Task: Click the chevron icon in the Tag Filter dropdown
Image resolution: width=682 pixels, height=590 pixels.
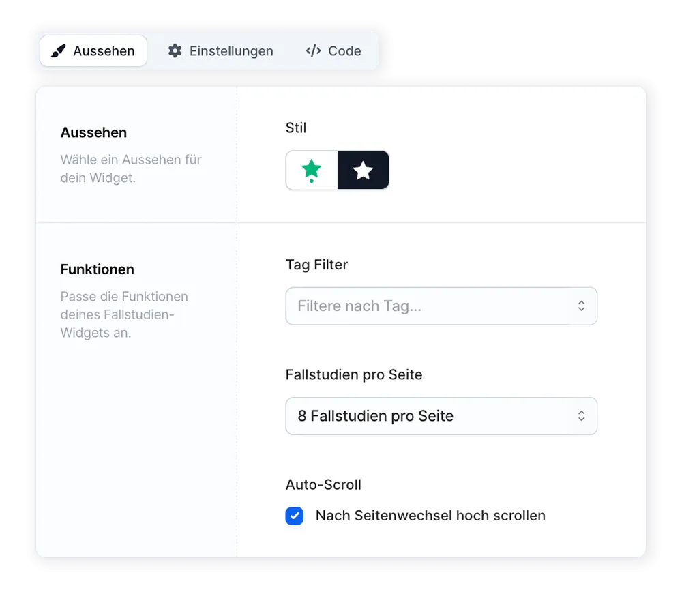Action: (582, 306)
